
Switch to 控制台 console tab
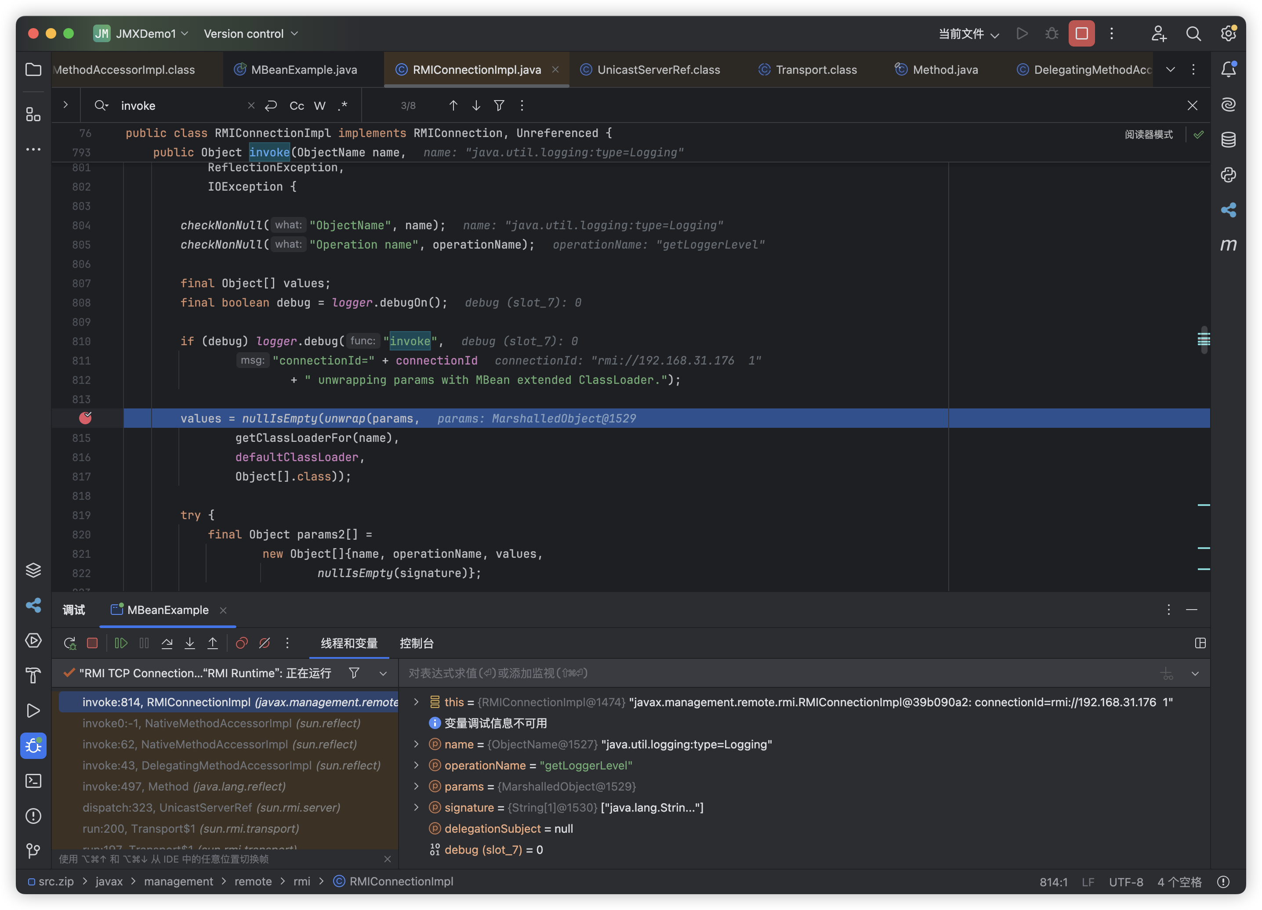pyautogui.click(x=416, y=643)
